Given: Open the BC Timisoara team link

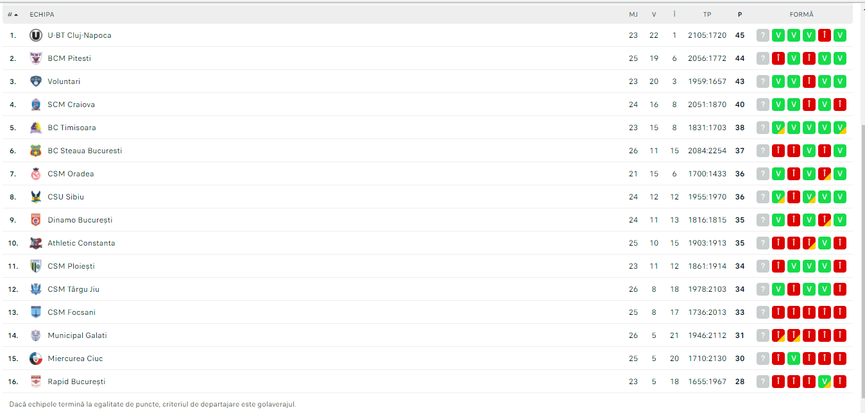Looking at the screenshot, I should (x=72, y=128).
